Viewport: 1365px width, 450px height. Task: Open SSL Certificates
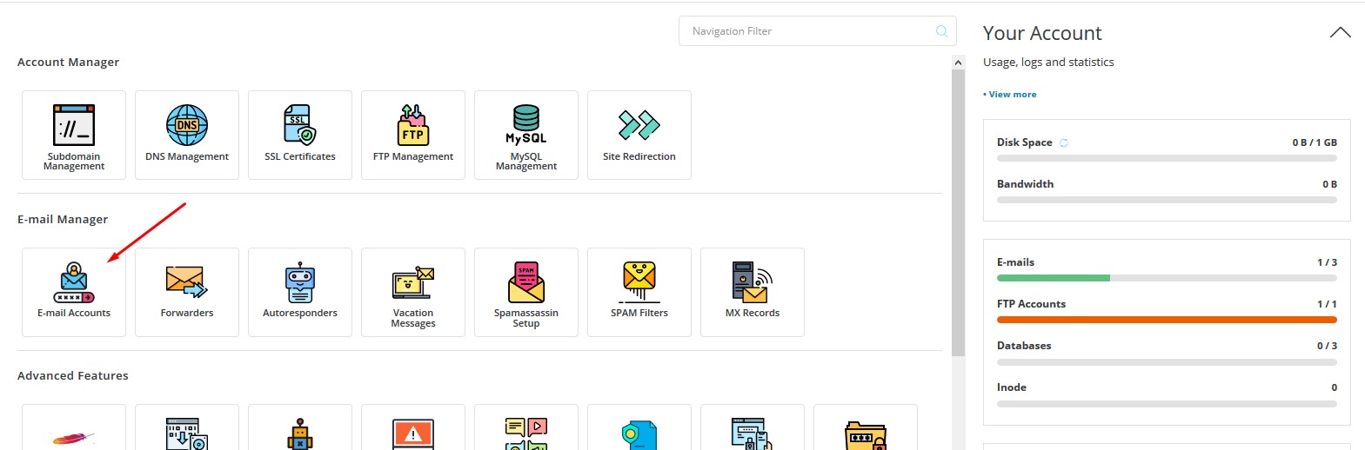(300, 135)
